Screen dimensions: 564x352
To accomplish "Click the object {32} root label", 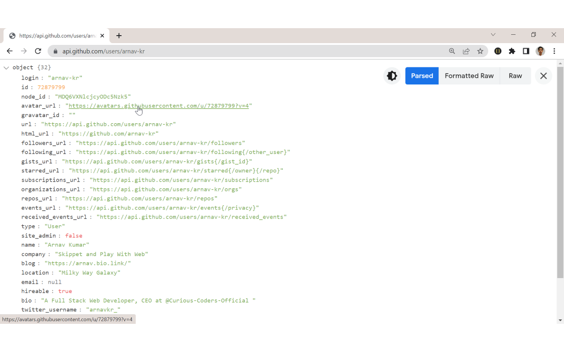I will tap(32, 67).
